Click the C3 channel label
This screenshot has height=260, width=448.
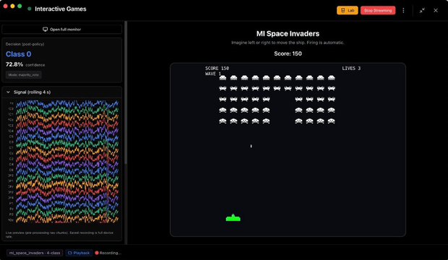[11, 142]
